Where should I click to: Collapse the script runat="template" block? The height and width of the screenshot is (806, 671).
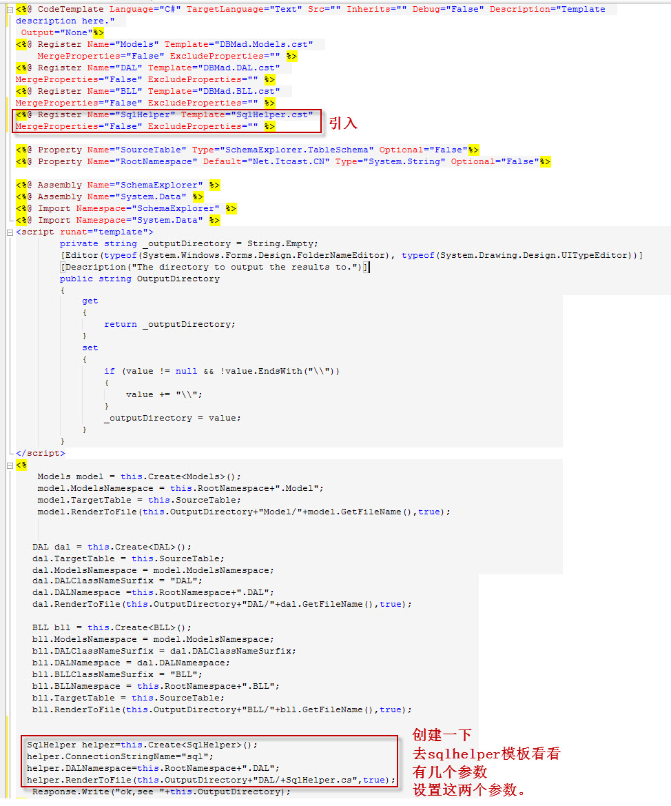(10, 232)
